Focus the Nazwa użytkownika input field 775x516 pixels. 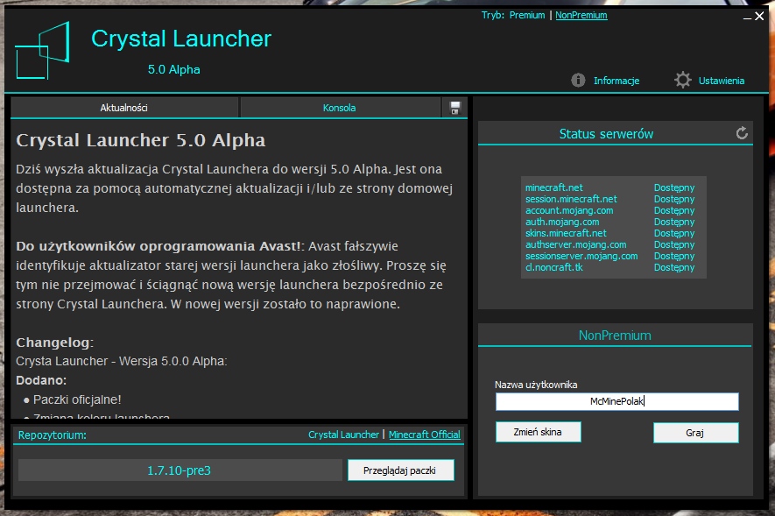click(617, 401)
